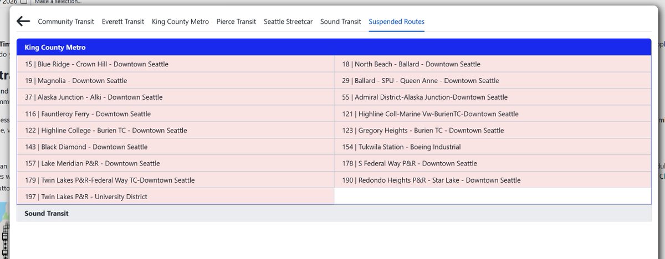Click the back arrow icon
665x259 pixels.
point(23,22)
